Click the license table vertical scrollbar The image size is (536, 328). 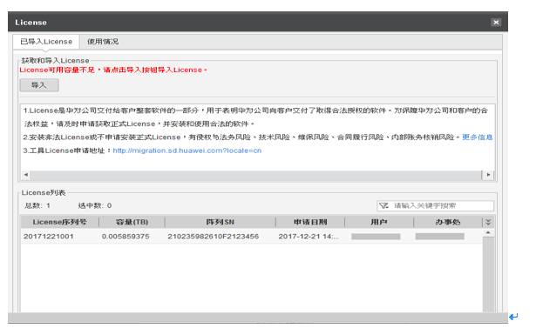488,274
